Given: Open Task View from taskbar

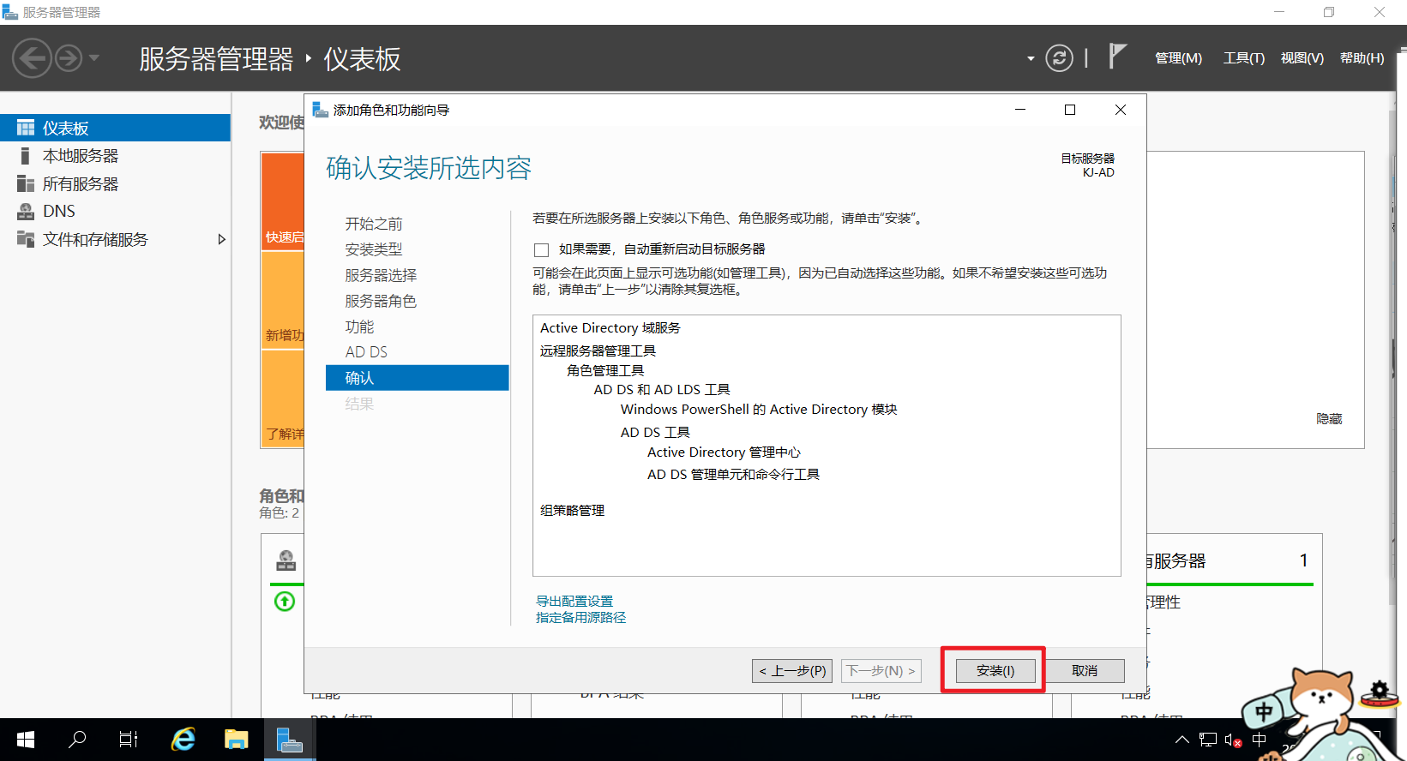Looking at the screenshot, I should (x=129, y=740).
